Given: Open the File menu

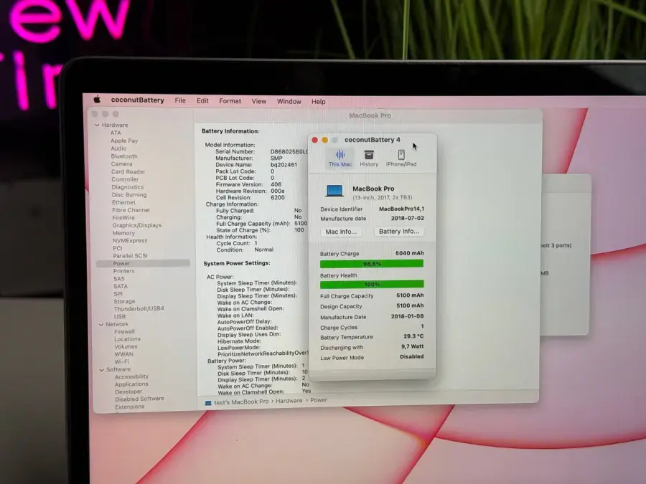Looking at the screenshot, I should 180,101.
